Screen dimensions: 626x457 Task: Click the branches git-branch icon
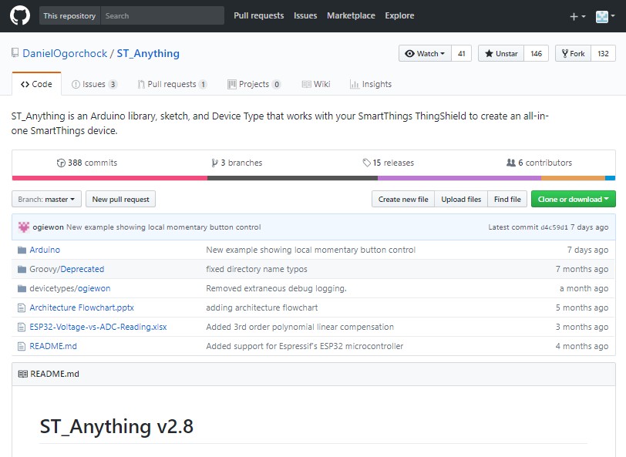pyautogui.click(x=215, y=163)
